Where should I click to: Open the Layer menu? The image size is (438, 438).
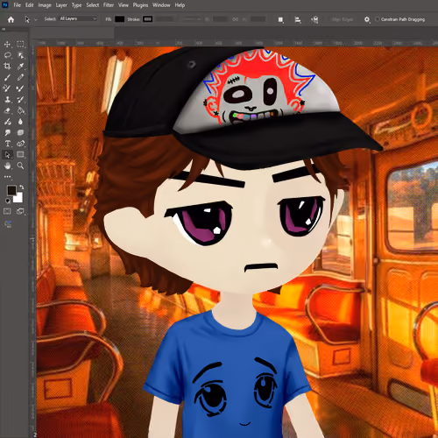coord(61,5)
